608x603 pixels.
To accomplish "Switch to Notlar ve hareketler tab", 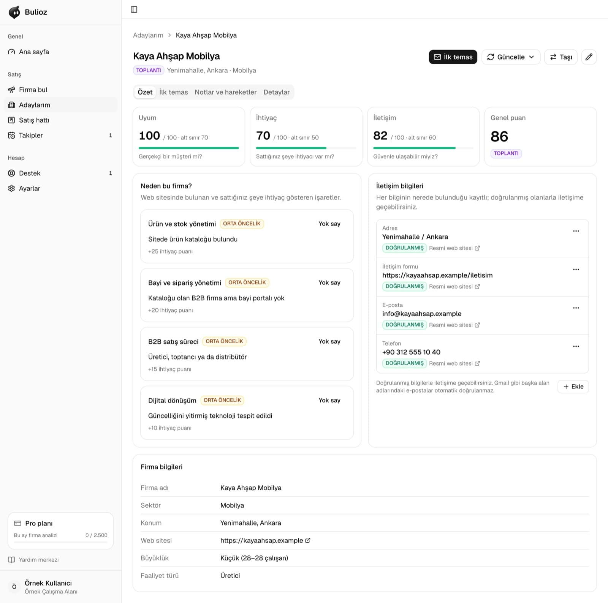I will click(x=226, y=92).
